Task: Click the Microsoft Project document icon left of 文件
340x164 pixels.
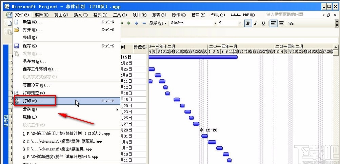Action: click(x=9, y=15)
